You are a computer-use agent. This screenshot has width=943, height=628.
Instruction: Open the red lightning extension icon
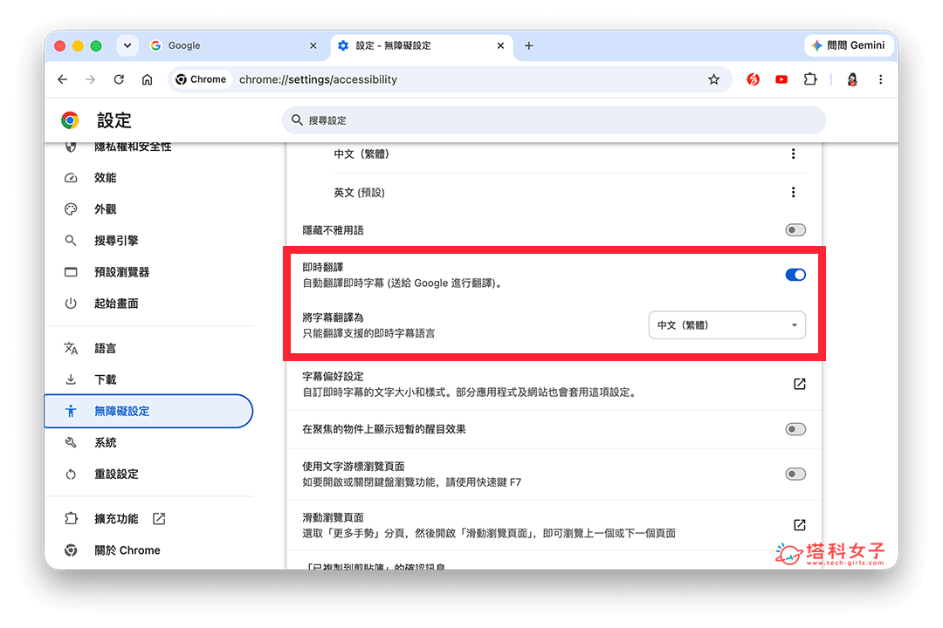753,79
